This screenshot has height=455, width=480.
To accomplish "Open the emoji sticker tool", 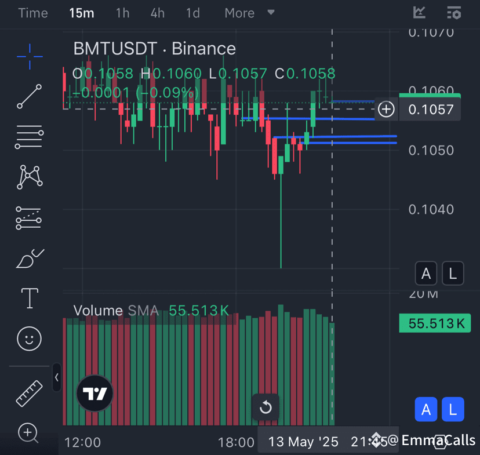I will 29,338.
